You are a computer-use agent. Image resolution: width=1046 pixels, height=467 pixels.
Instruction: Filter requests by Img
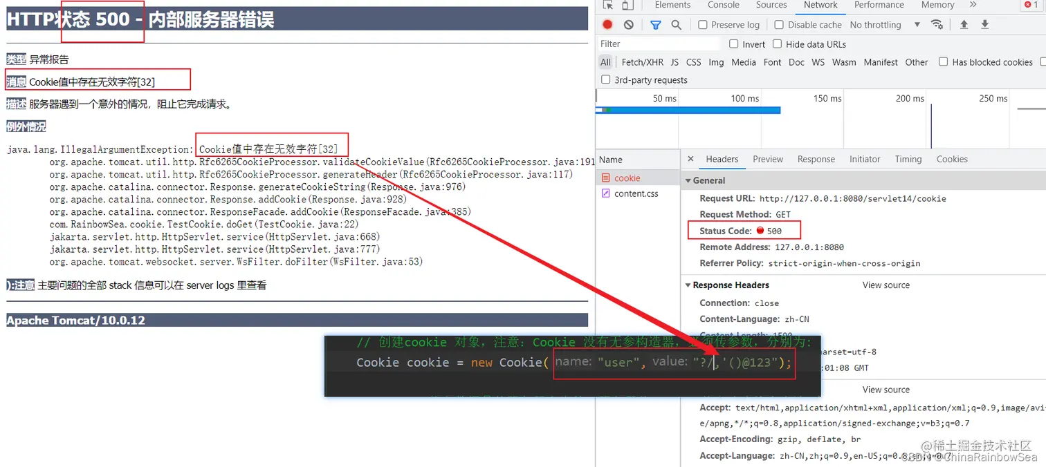716,62
